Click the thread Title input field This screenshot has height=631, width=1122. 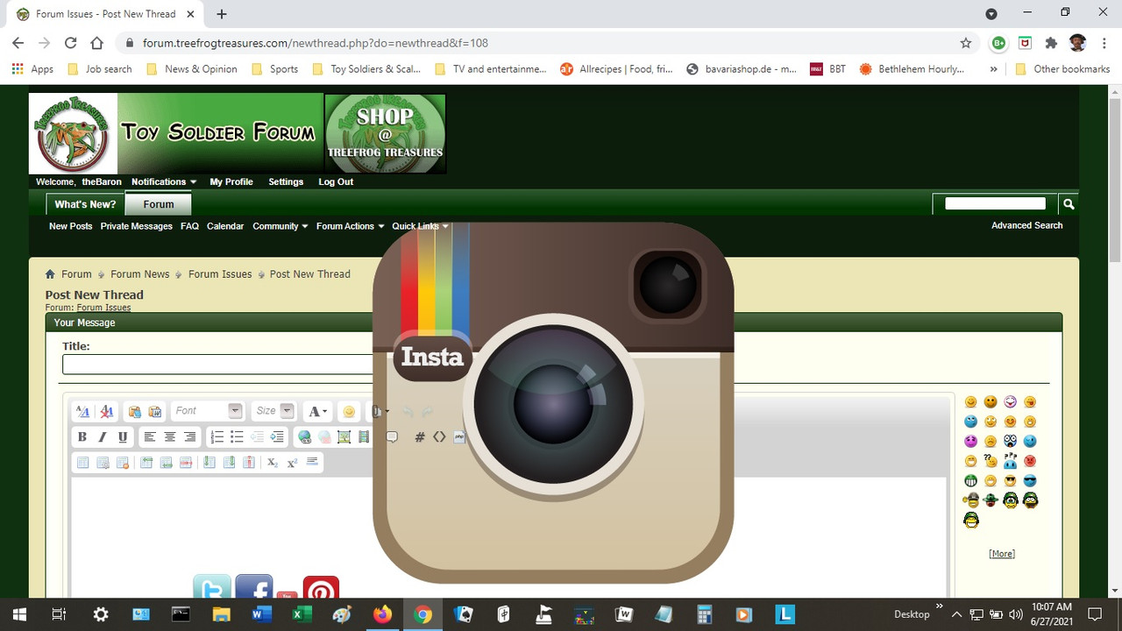219,365
